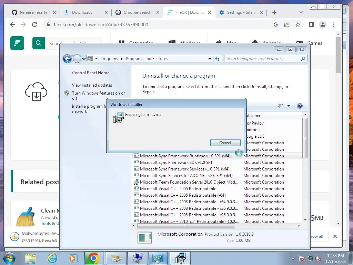Click green search button on FileCR
The image size is (353, 265).
(x=39, y=43)
